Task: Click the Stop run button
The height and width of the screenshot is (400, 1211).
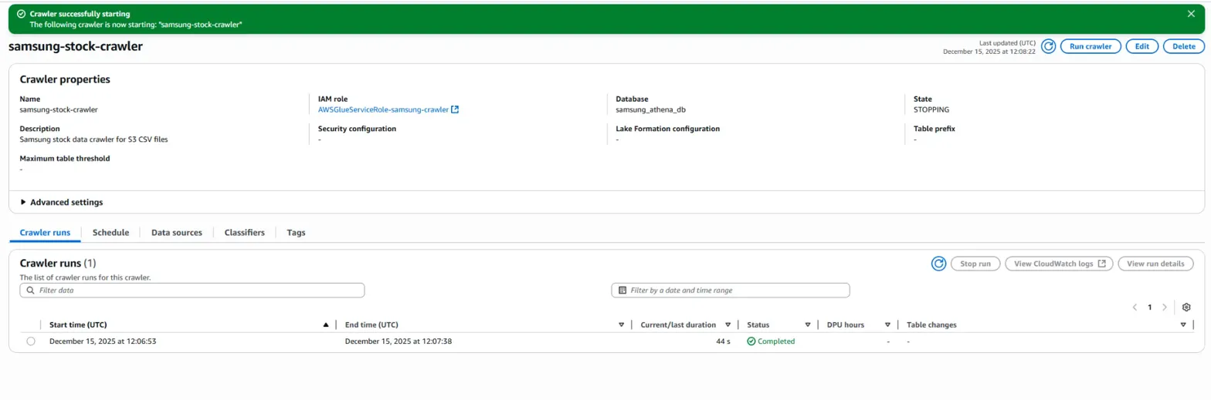Action: [975, 264]
